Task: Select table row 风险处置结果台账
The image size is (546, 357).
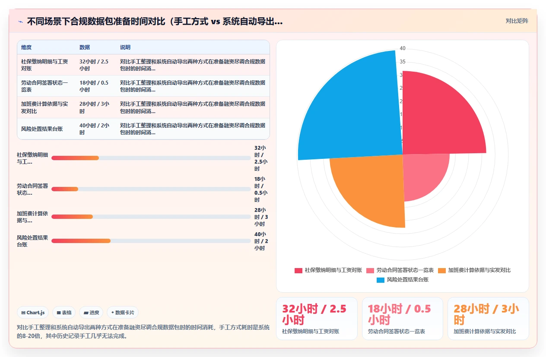Action: click(x=143, y=129)
